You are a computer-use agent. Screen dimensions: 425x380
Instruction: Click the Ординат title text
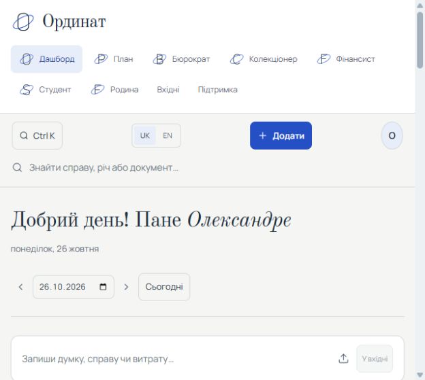[x=74, y=22]
